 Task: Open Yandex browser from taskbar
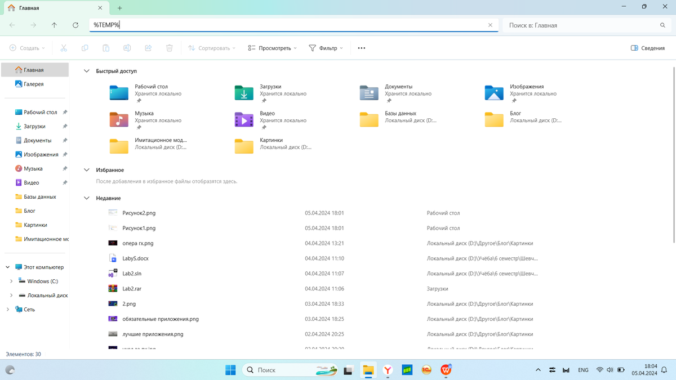click(x=388, y=370)
